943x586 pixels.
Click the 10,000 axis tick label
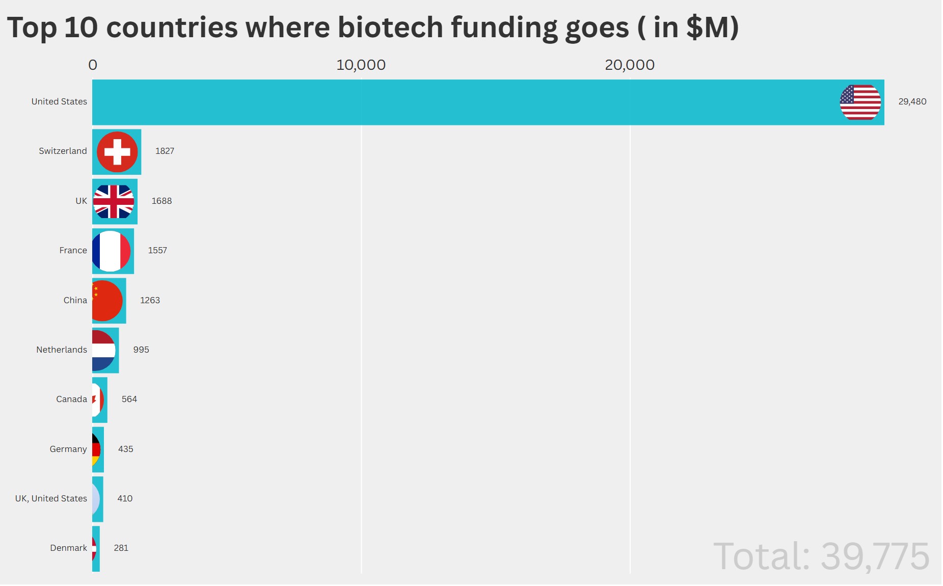(x=361, y=65)
